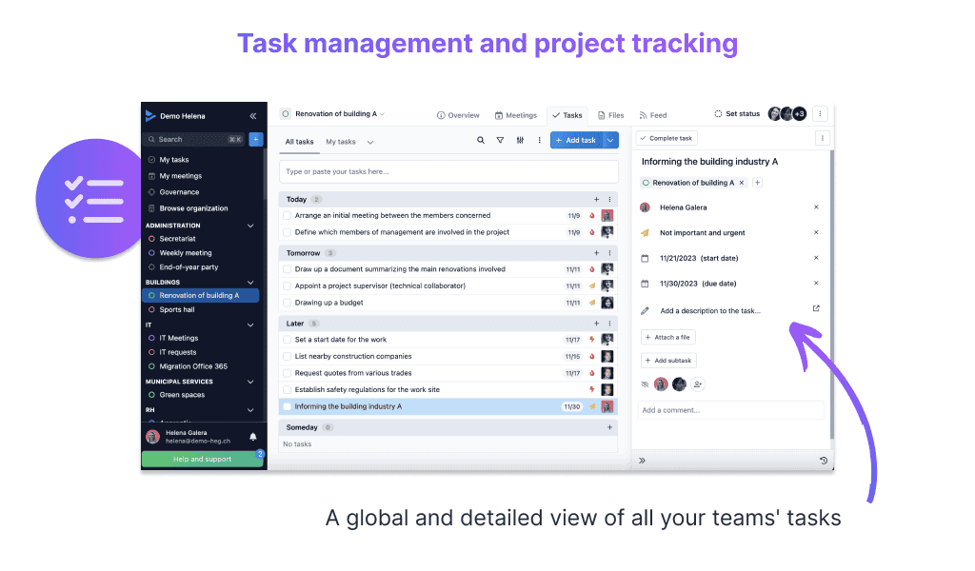The height and width of the screenshot is (571, 975).
Task: Check off Define which members task
Action: pos(288,232)
